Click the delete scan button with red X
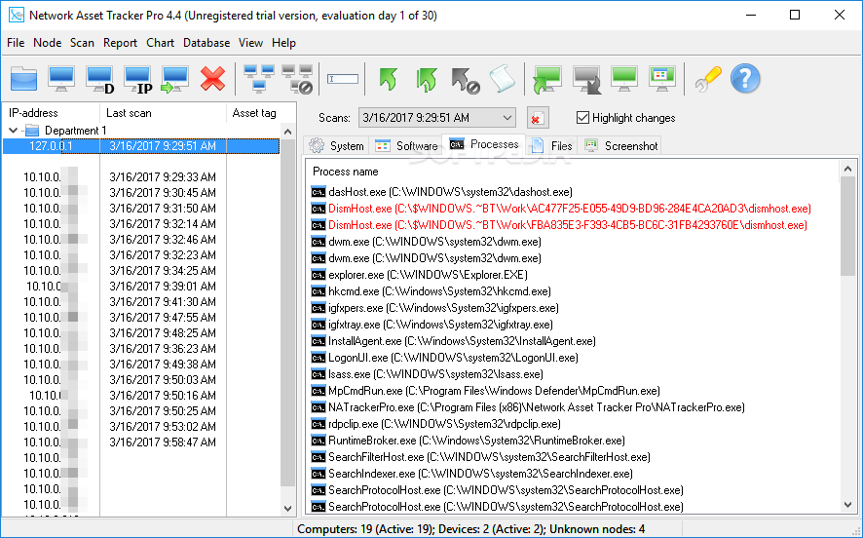Image resolution: width=863 pixels, height=538 pixels. pos(537,118)
